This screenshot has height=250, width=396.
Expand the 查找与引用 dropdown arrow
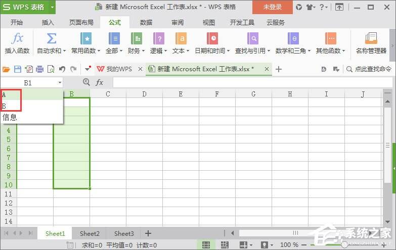tap(269, 51)
